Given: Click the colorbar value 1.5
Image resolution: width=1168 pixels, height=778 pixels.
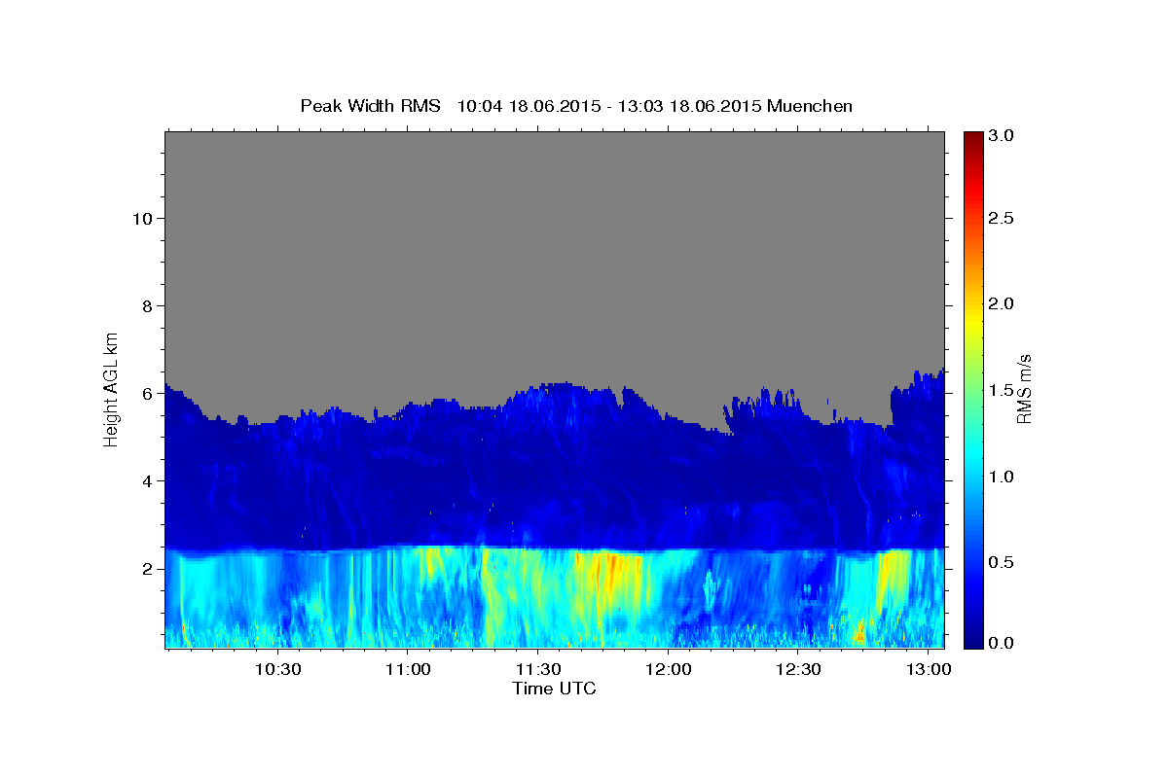Looking at the screenshot, I should click(1003, 390).
